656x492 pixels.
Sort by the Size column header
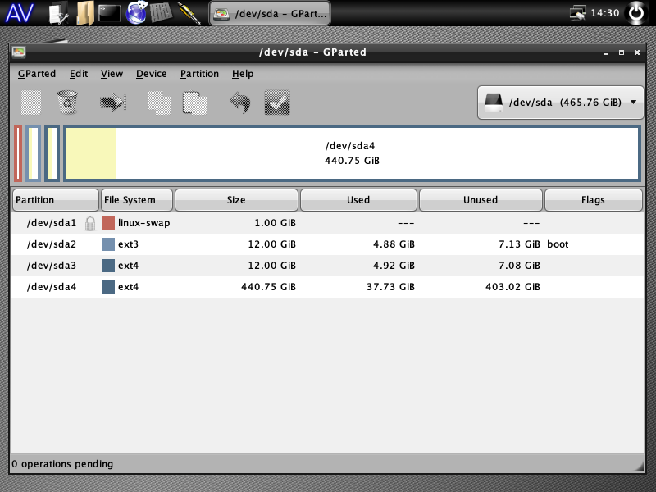pyautogui.click(x=236, y=200)
